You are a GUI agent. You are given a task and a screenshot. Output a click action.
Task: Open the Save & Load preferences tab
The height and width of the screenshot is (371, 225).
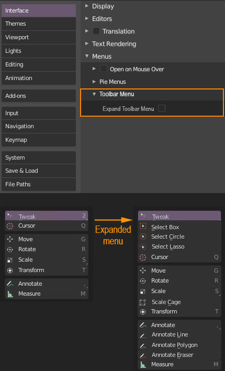(39, 171)
